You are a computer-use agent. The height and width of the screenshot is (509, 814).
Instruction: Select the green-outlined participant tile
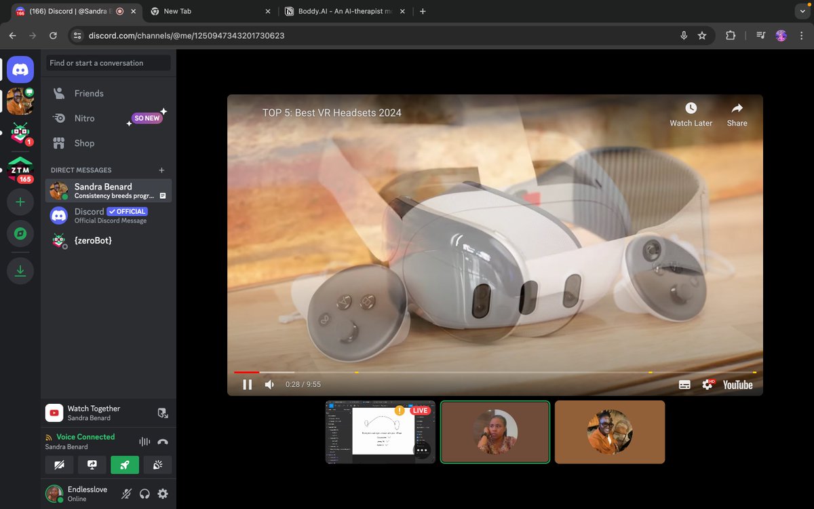coord(495,432)
